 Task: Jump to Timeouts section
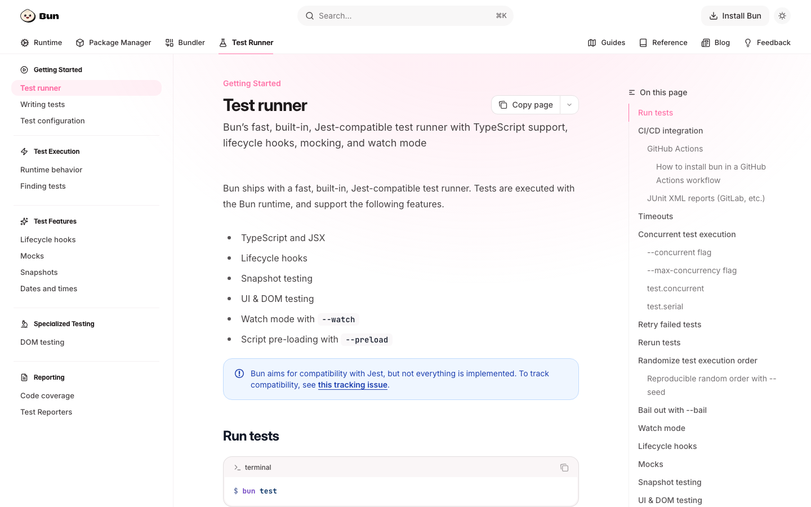click(656, 216)
